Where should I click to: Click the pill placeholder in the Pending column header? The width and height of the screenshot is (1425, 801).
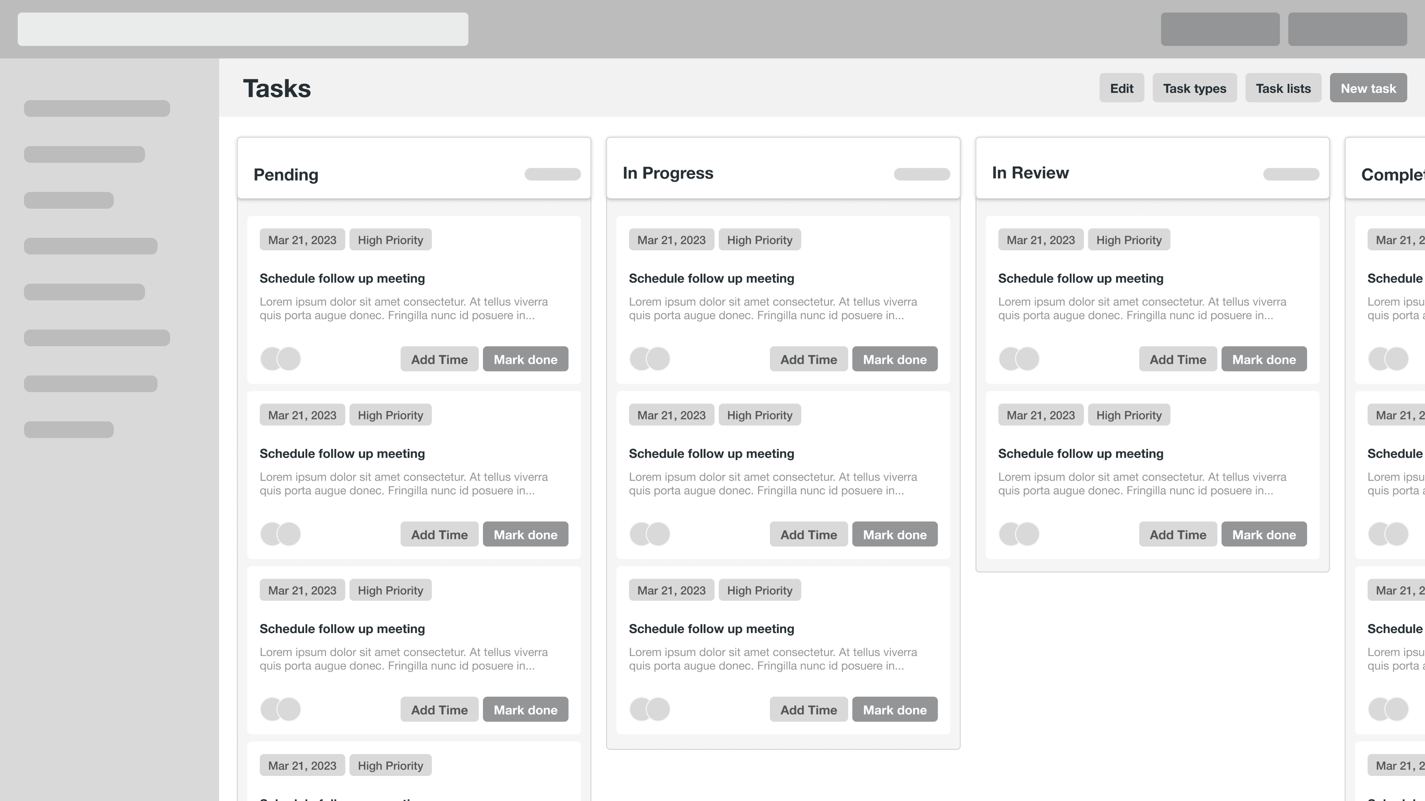[552, 174]
